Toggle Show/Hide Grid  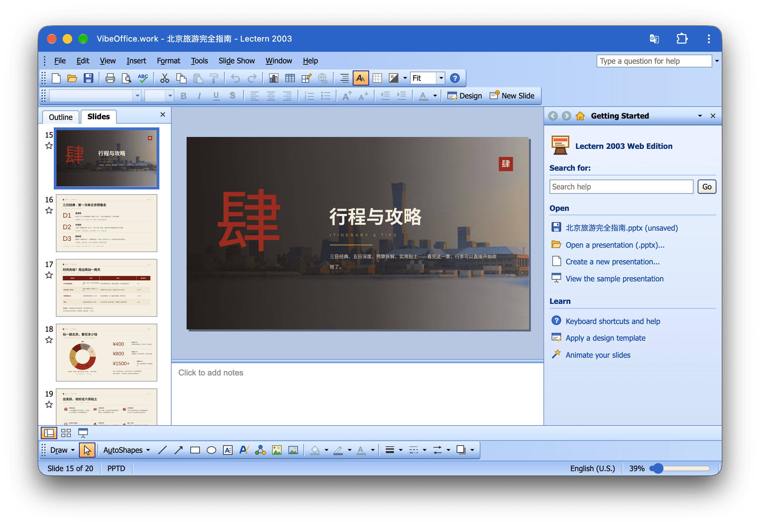pyautogui.click(x=377, y=78)
